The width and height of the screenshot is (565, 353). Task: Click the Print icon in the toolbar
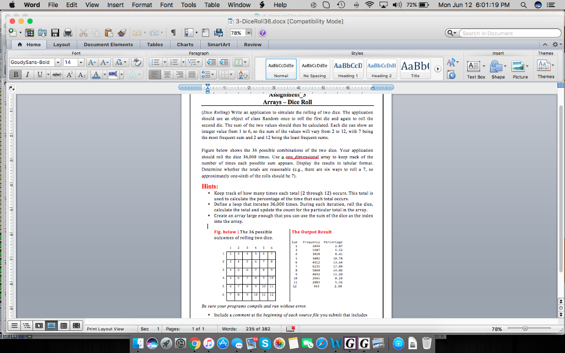[x=67, y=31]
